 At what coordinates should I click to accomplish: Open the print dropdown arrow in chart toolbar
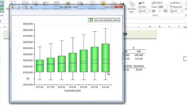(22, 8)
